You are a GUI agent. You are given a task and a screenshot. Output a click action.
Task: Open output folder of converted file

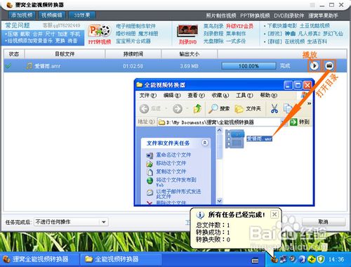[329, 66]
